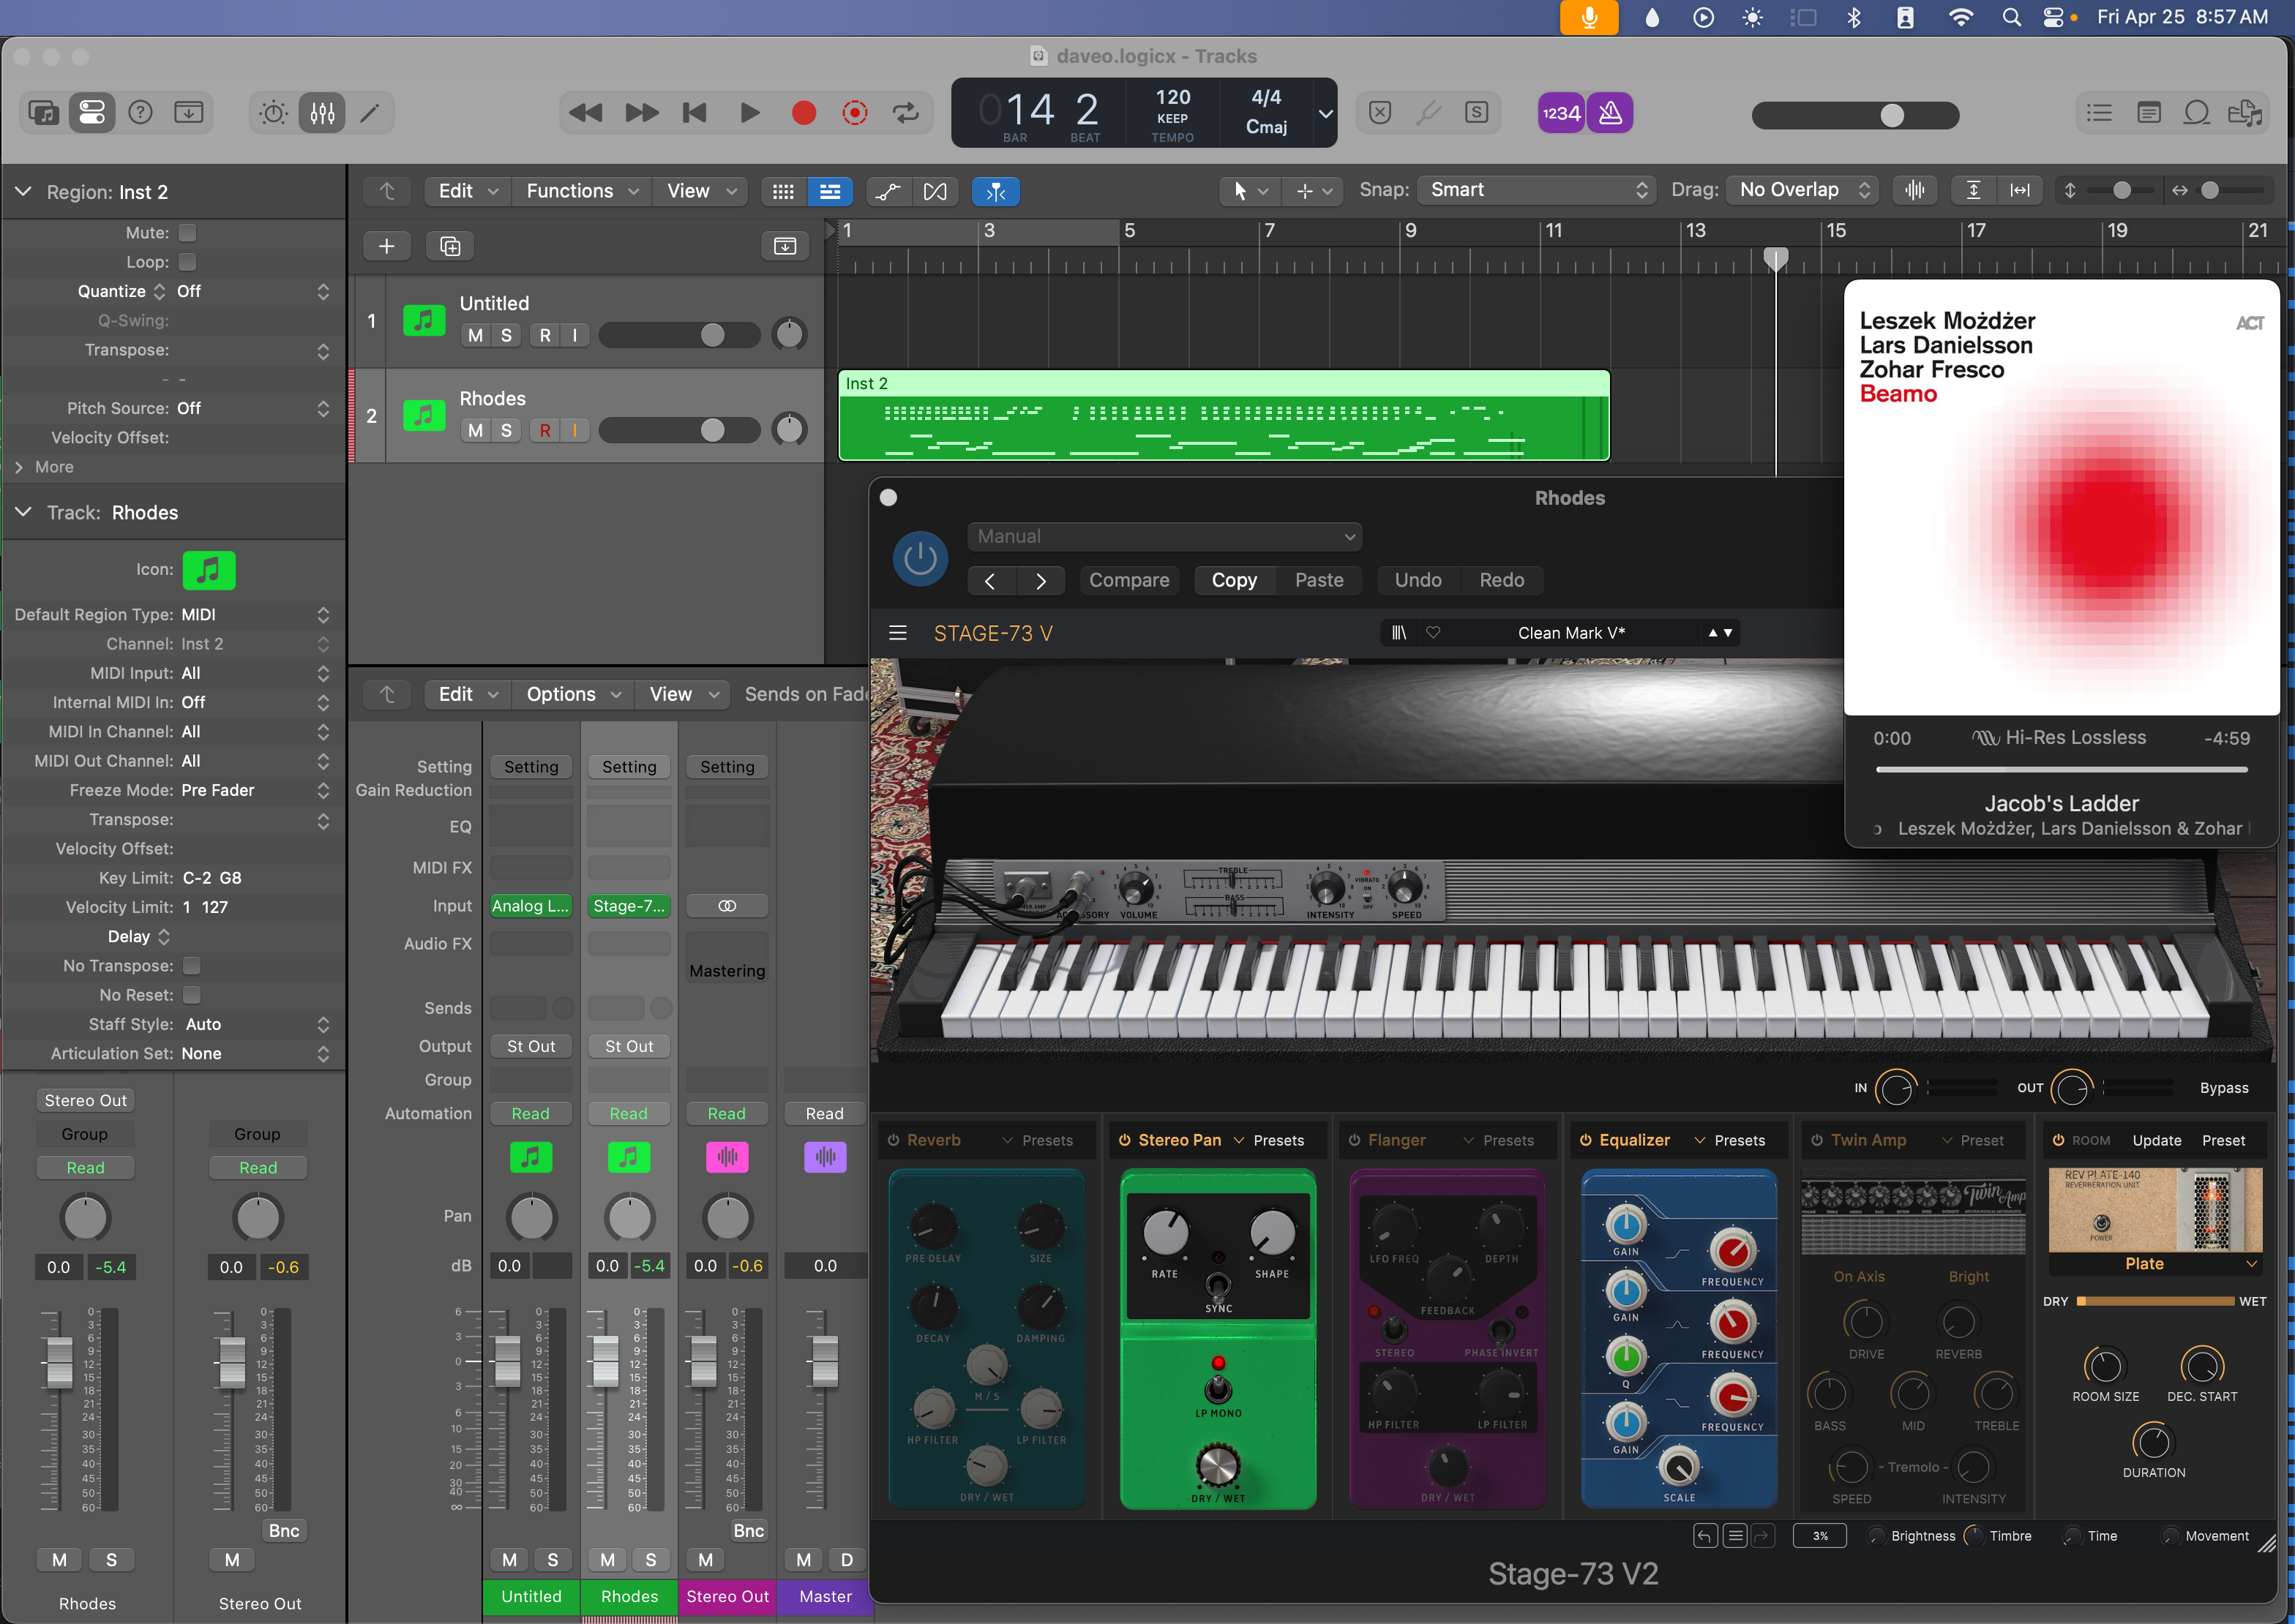Open the LCD display mode dropdown arrow
Image resolution: width=2295 pixels, height=1624 pixels.
(1325, 113)
